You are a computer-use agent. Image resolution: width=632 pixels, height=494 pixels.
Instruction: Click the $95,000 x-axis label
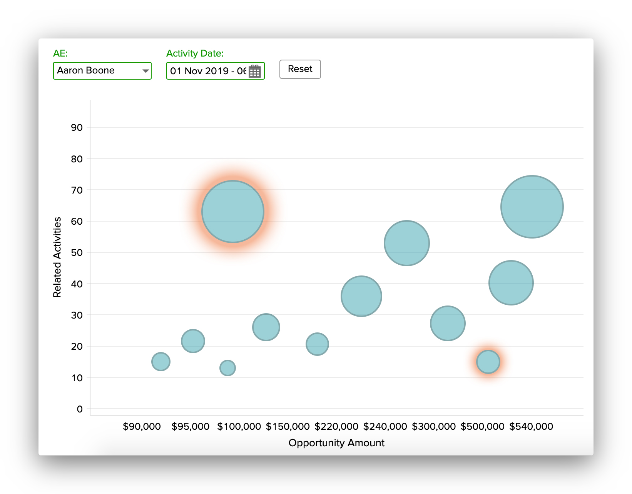tap(191, 426)
